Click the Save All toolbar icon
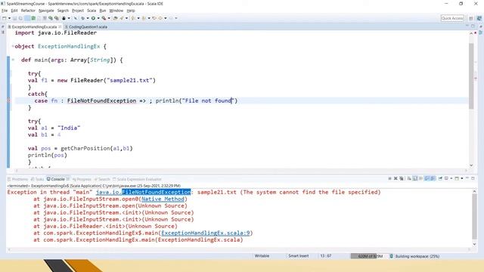Image resolution: width=484 pixels, height=272 pixels. coord(20,18)
